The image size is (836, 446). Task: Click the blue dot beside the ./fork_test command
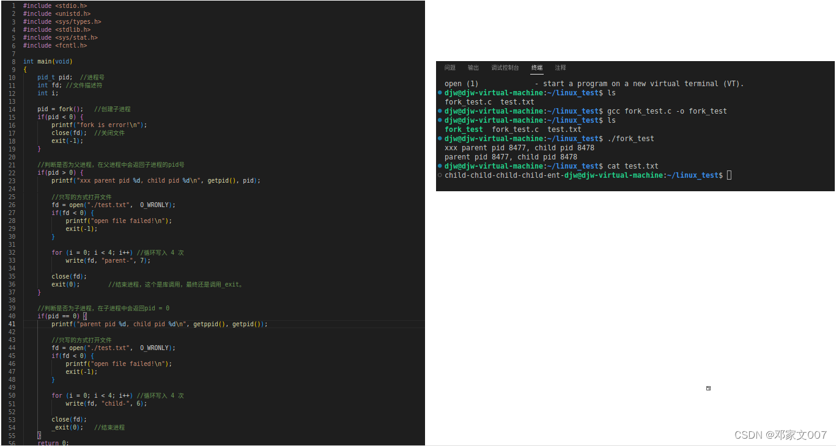coord(440,139)
